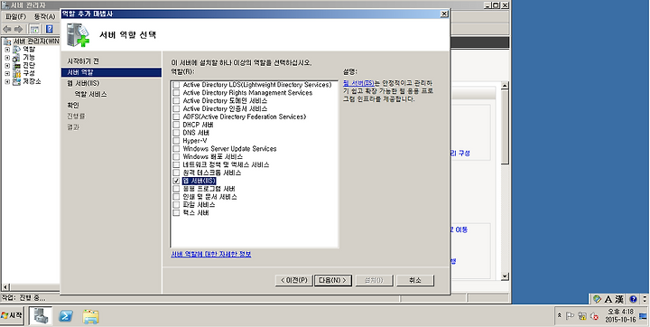Uncheck the 웹 서버(IIS) checkbox

(176, 181)
